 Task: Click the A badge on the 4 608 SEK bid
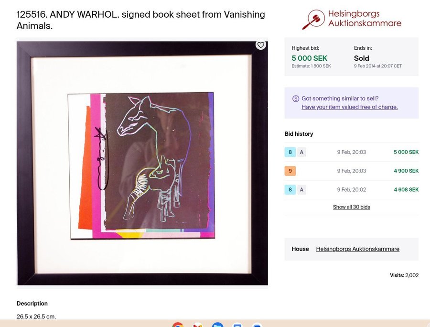301,190
